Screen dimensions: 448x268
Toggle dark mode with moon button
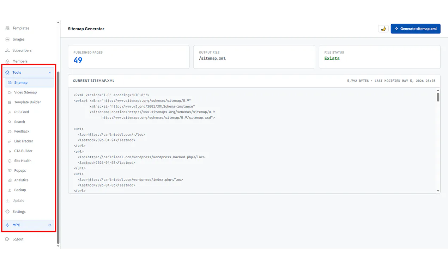coord(383,29)
